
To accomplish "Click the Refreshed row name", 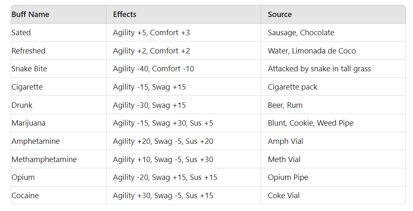I will click(28, 51).
